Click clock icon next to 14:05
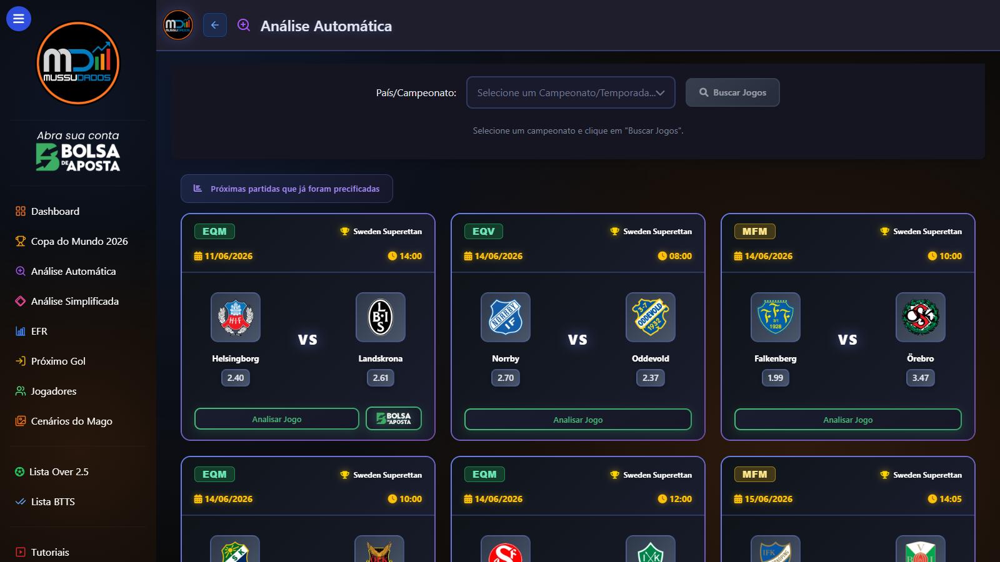Screen dimensions: 1000x562 point(932,499)
